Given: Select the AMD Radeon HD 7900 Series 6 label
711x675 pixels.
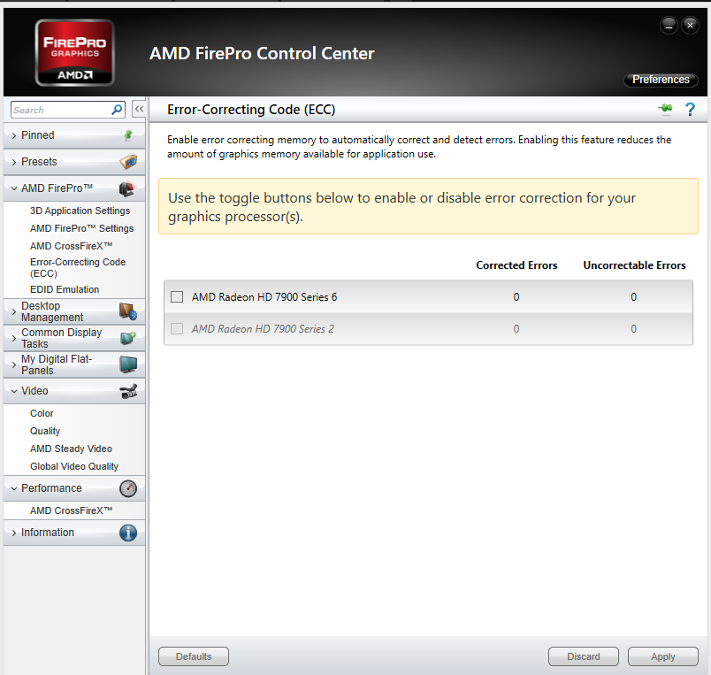Looking at the screenshot, I should [x=264, y=297].
